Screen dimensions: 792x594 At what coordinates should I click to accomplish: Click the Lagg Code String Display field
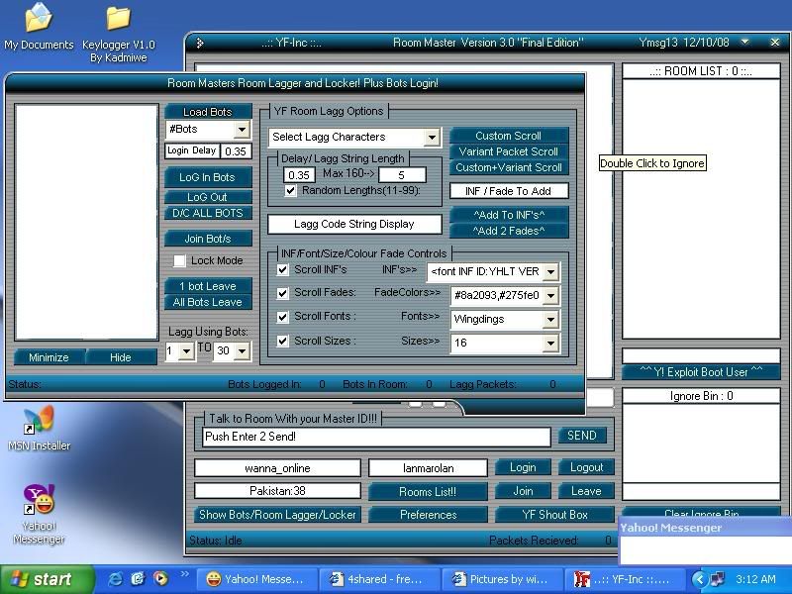point(354,225)
